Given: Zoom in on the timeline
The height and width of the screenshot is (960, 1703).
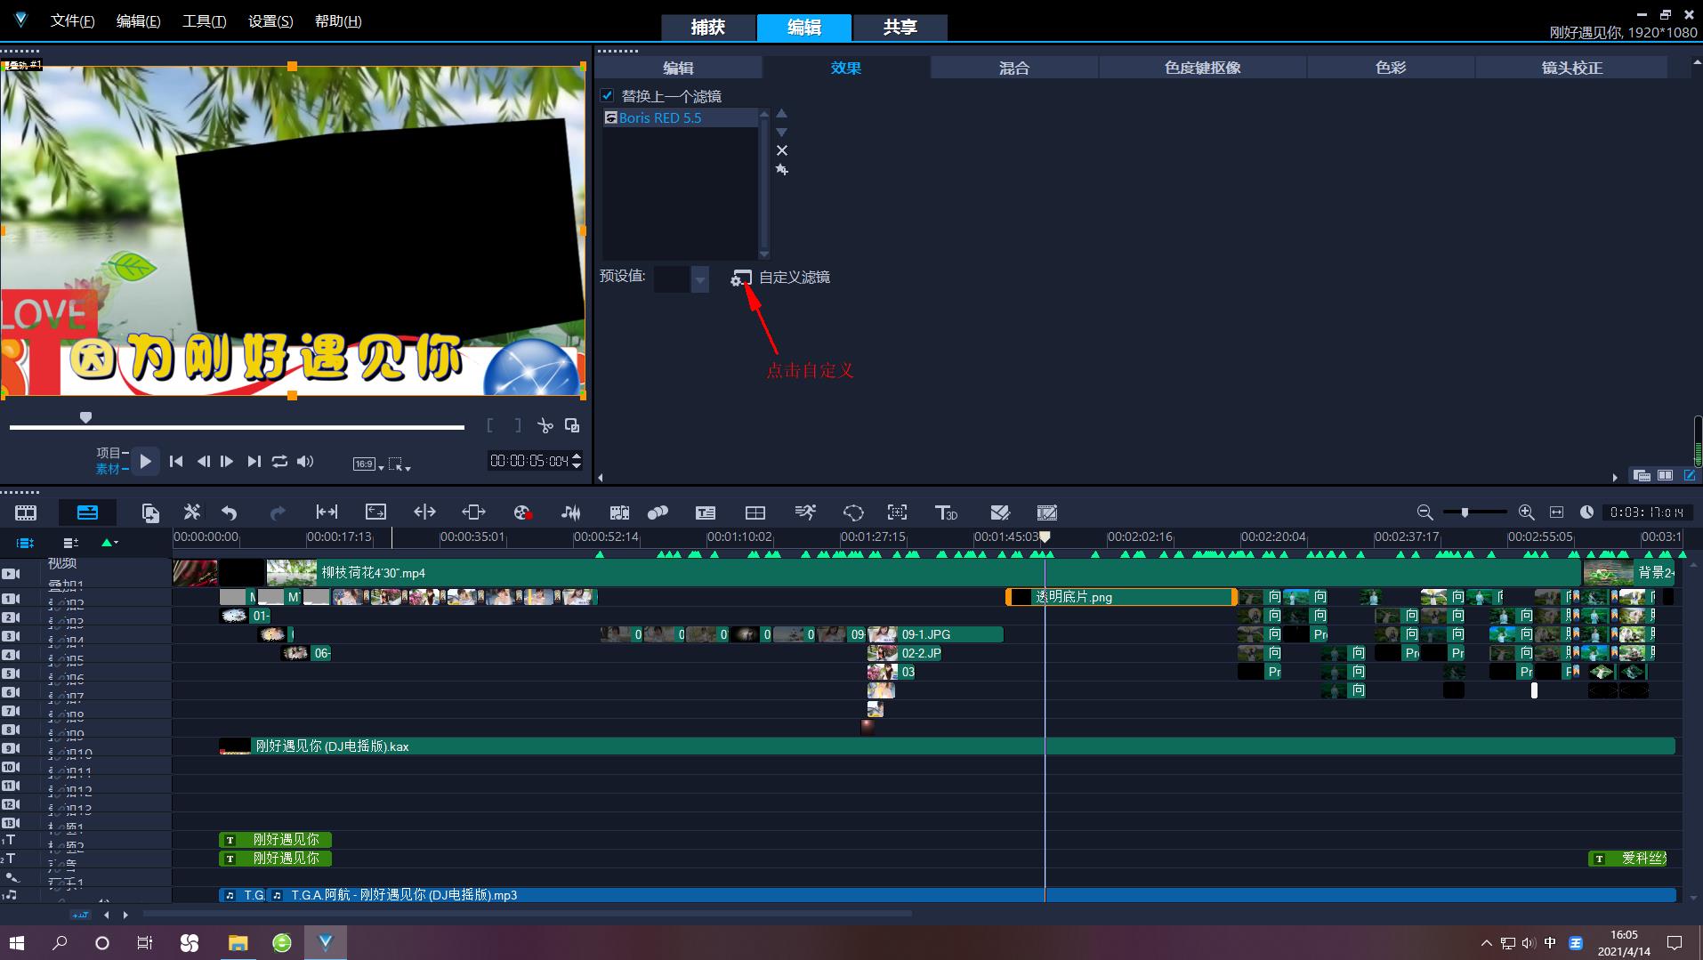Looking at the screenshot, I should pyautogui.click(x=1526, y=512).
